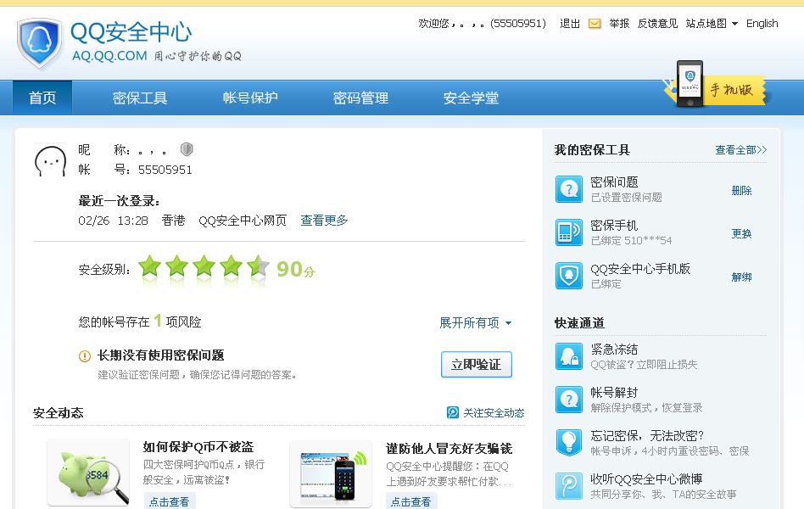This screenshot has height=509, width=804.
Task: Click 查看更多 login records
Action: click(324, 220)
